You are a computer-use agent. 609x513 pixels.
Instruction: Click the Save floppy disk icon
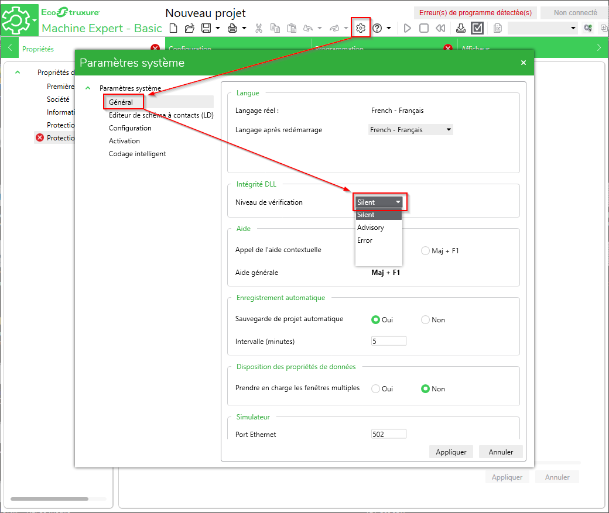pyautogui.click(x=206, y=28)
